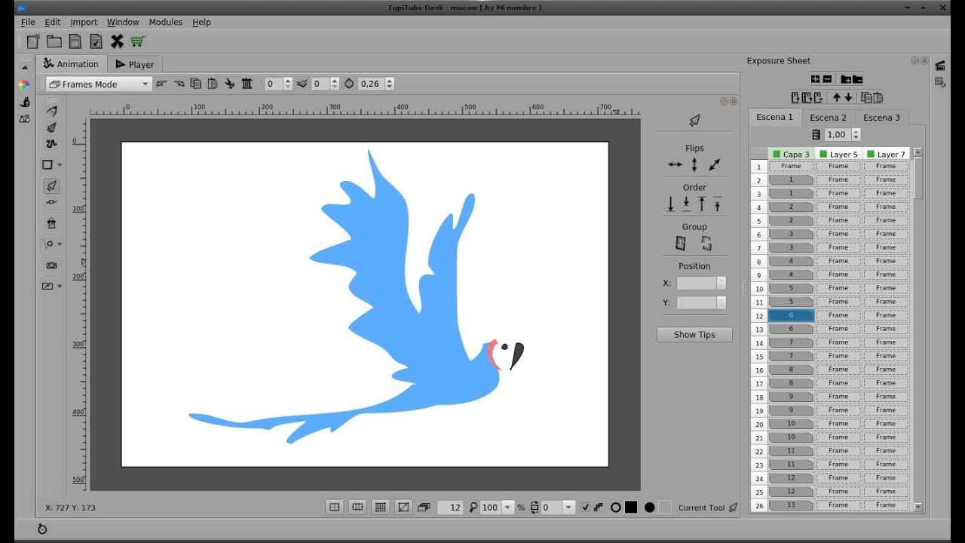Move the frame up in the Exposure Sheet

836,97
